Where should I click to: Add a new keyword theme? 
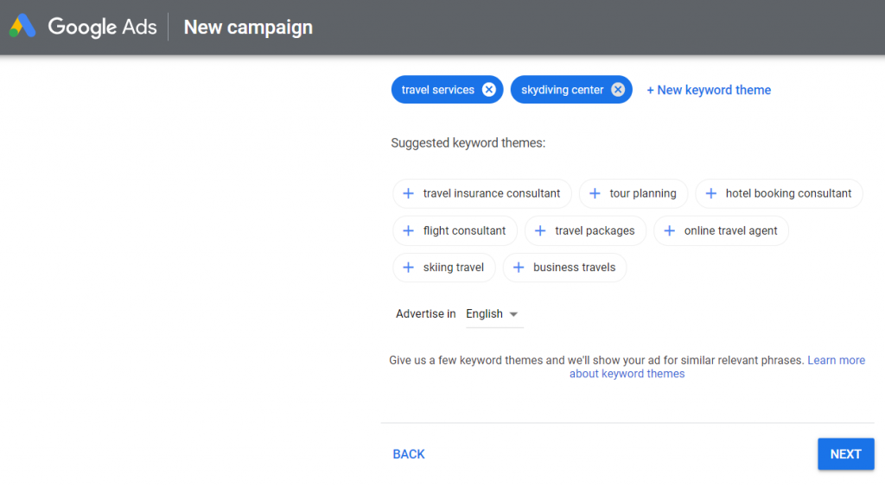pos(709,90)
